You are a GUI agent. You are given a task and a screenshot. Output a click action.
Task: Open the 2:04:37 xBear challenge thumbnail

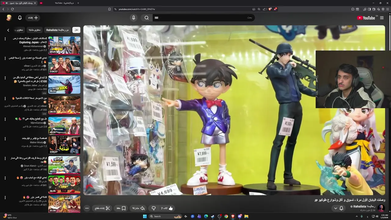coord(64,65)
